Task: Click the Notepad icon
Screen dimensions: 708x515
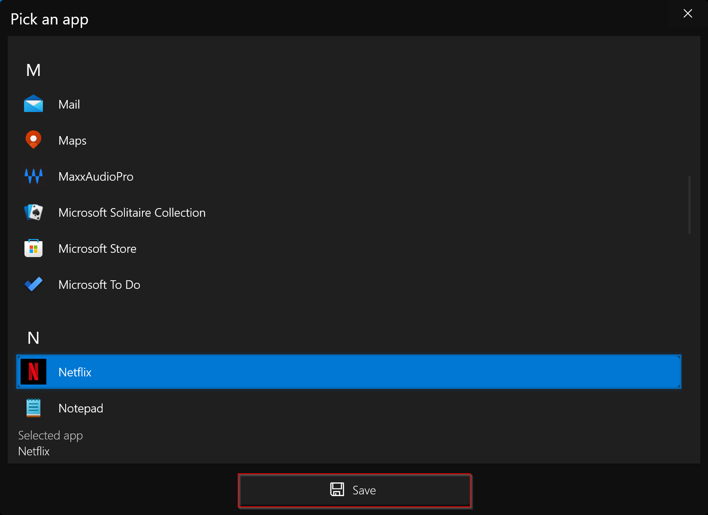Action: click(33, 408)
